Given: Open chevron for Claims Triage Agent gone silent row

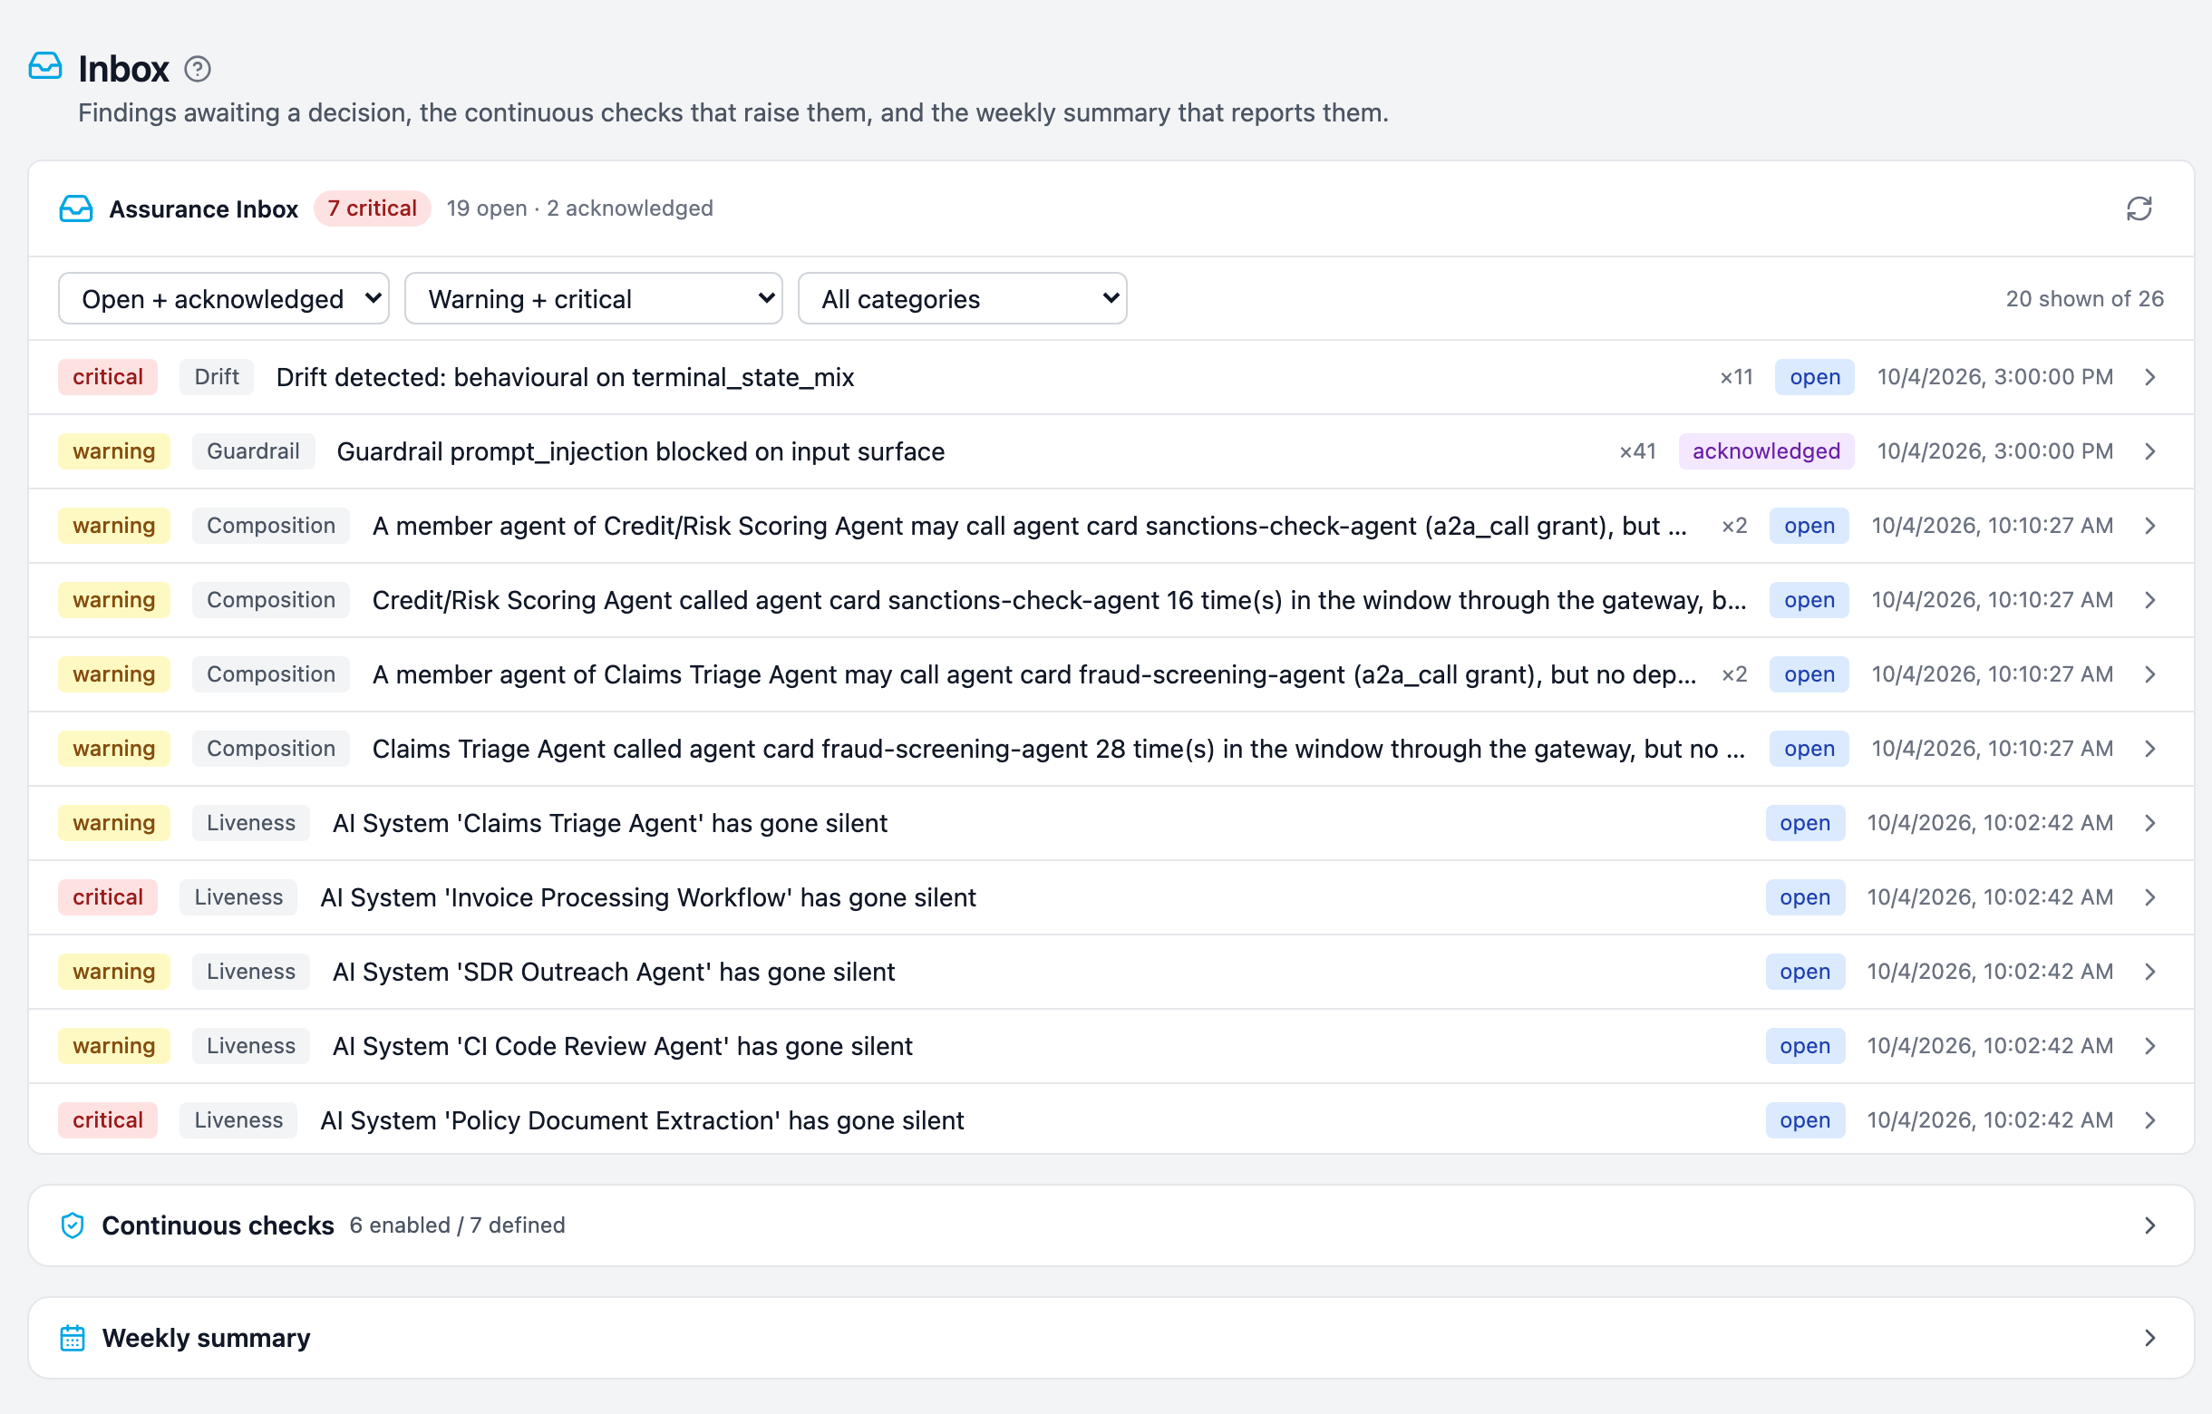Looking at the screenshot, I should pyautogui.click(x=2149, y=823).
